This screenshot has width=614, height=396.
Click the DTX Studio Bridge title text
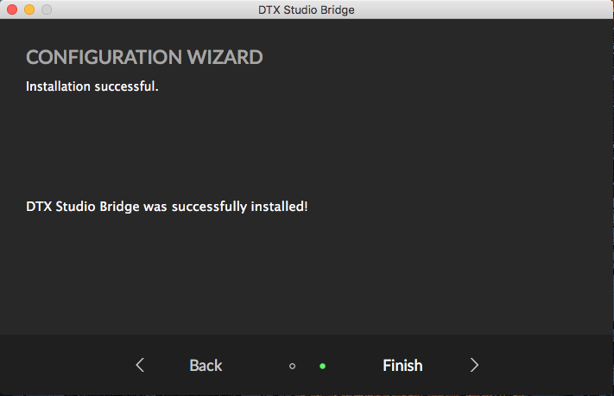(307, 10)
